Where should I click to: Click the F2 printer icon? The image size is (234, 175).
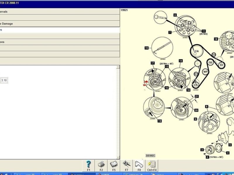(101, 164)
